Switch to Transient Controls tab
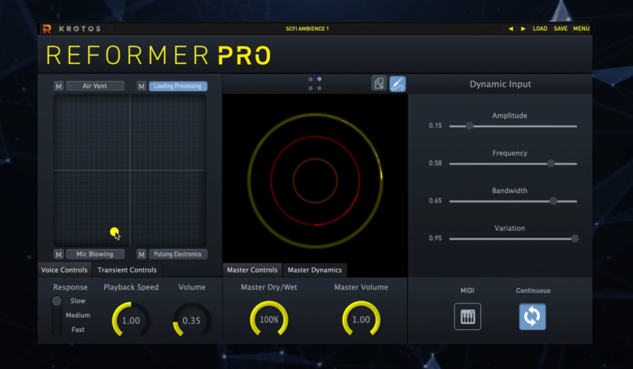The height and width of the screenshot is (369, 633). click(x=127, y=270)
